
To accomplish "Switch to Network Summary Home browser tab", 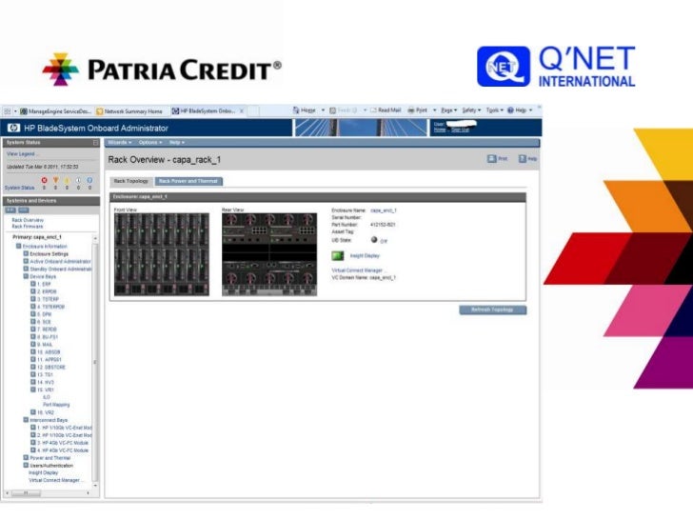I will 129,111.
